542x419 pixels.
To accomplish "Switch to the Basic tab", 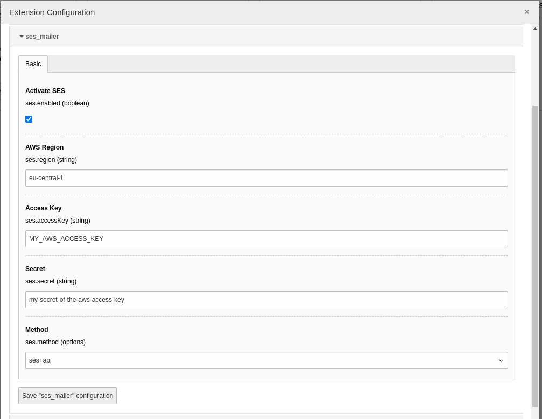I will (33, 64).
